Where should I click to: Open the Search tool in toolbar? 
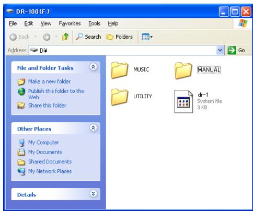[x=88, y=37]
